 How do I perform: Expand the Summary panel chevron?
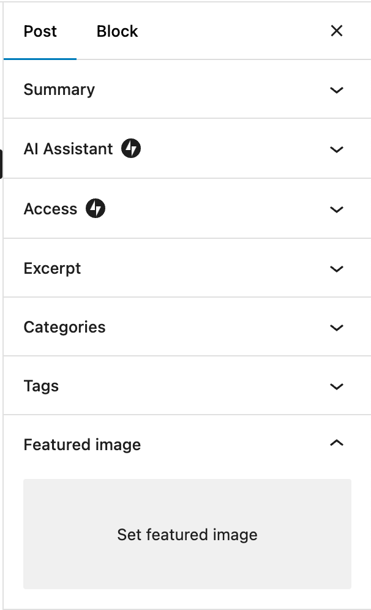point(336,90)
